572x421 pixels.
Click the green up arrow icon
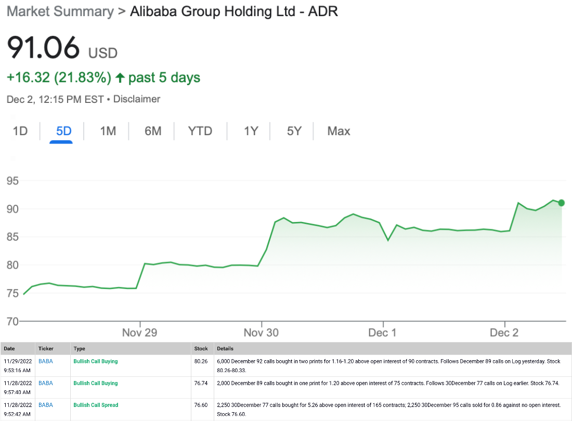tap(120, 77)
